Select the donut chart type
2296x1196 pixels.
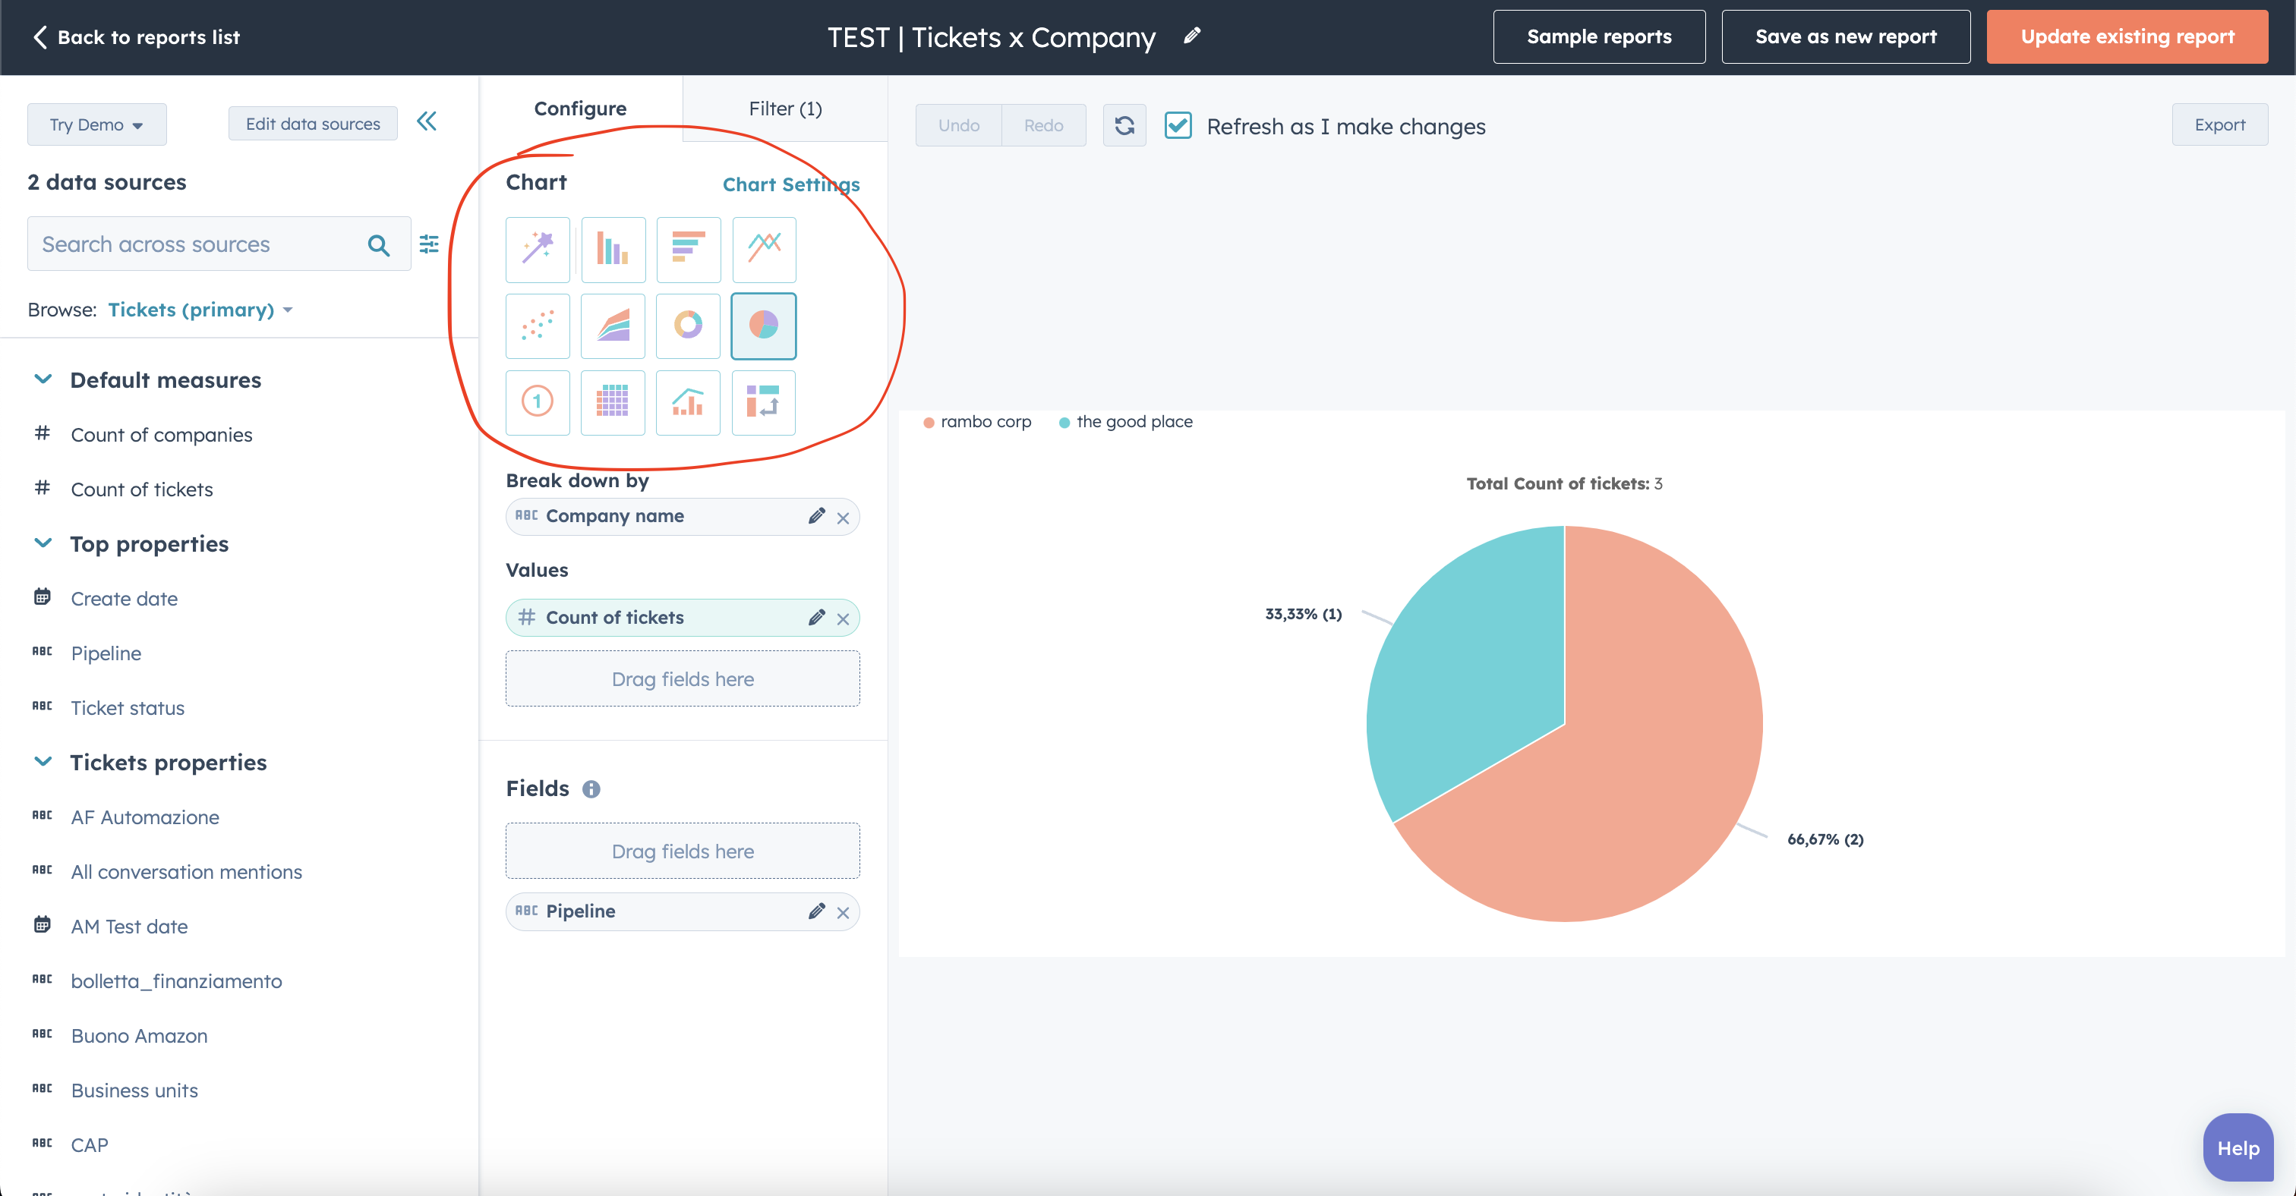[688, 326]
